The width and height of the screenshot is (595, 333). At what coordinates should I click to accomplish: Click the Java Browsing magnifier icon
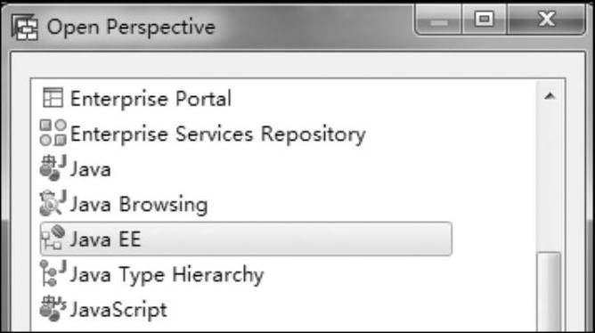click(x=53, y=203)
